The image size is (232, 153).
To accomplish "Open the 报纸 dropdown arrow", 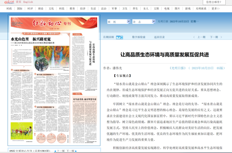I will coord(129,21).
